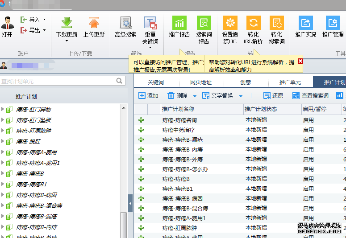Click the 转化URL解析 icon
This screenshot has width=346, height=238.
(253, 23)
